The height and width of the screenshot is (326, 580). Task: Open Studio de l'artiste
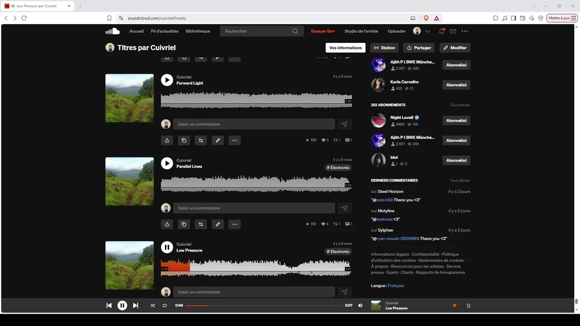361,31
